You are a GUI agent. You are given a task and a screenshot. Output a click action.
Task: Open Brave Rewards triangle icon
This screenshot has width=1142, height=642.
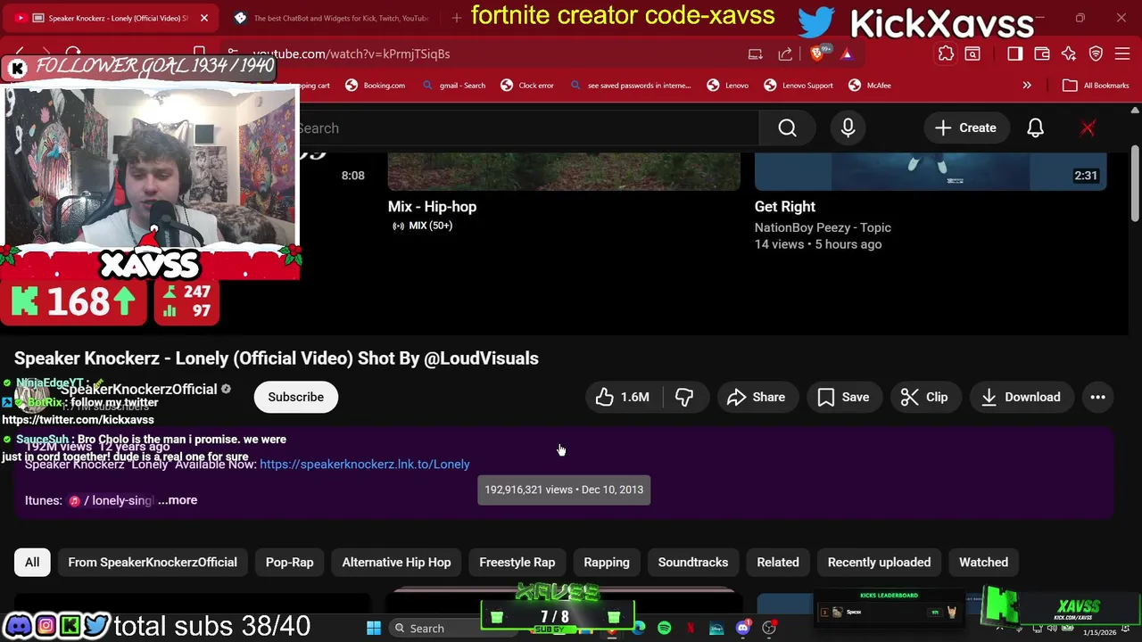846,53
